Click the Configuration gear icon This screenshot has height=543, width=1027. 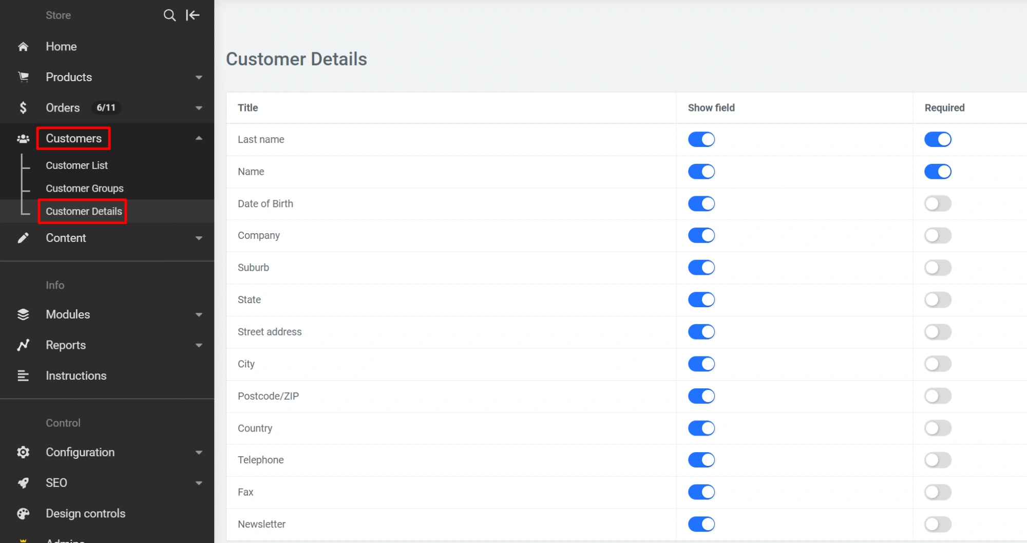pyautogui.click(x=23, y=452)
